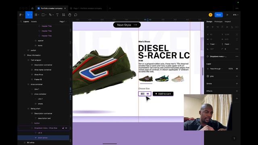Click the layer opacity 100% field
258x145 pixels.
pos(231,69)
